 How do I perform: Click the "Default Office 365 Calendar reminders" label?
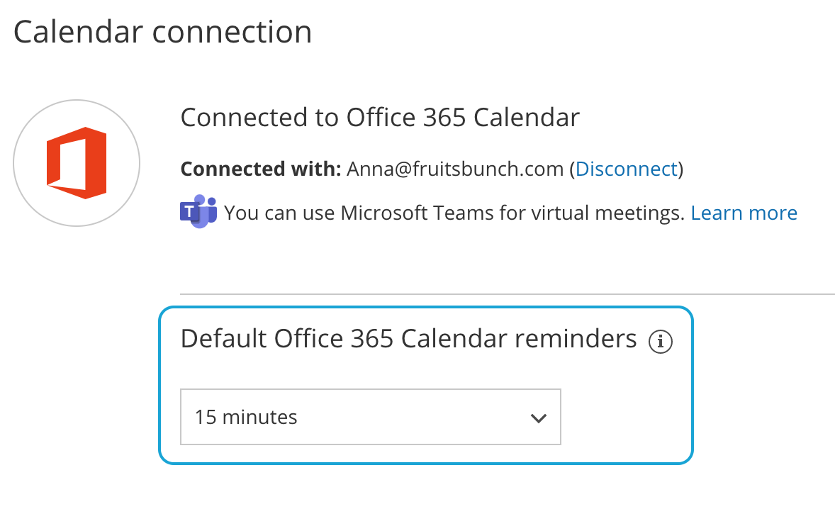pyautogui.click(x=408, y=339)
